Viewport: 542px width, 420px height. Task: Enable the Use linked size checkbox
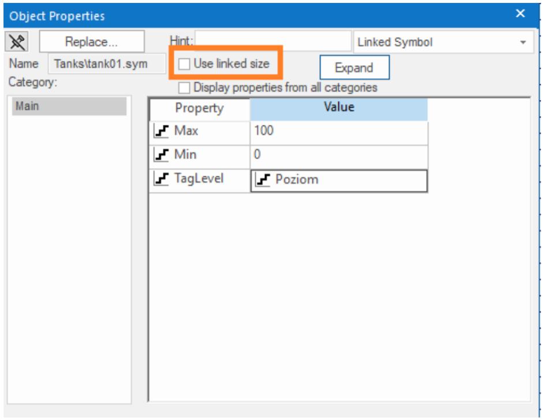[184, 64]
